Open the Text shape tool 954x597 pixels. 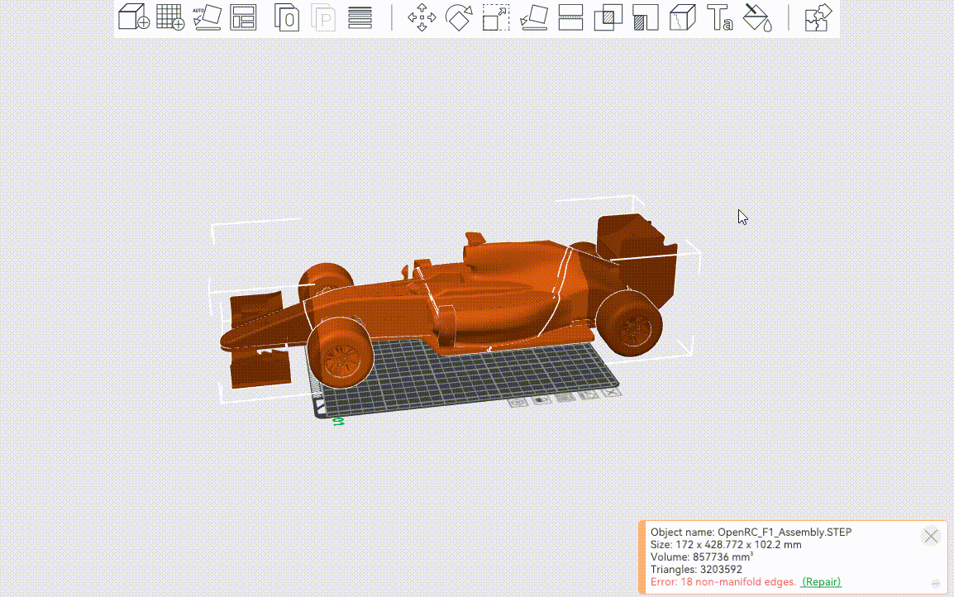(x=720, y=17)
